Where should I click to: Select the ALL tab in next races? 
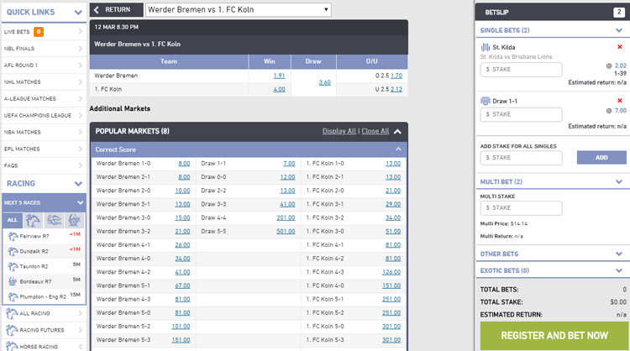[13, 220]
